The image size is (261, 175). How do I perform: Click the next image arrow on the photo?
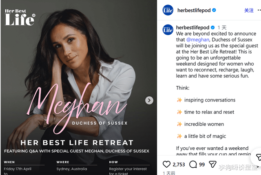[150, 100]
